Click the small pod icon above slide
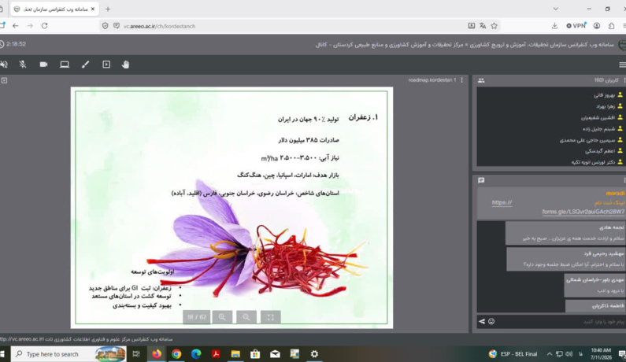Viewport: 626px width, 362px height. click(x=4, y=80)
